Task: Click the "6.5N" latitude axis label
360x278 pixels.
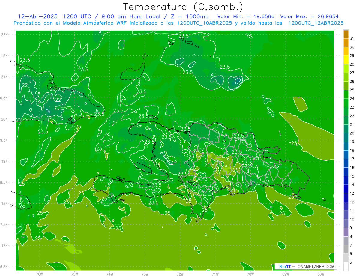Action: pyautogui.click(x=4, y=267)
